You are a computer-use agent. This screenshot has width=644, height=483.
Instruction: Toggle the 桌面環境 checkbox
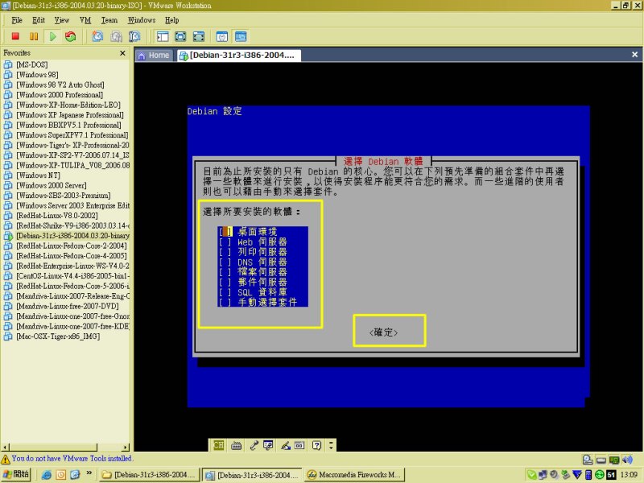225,232
